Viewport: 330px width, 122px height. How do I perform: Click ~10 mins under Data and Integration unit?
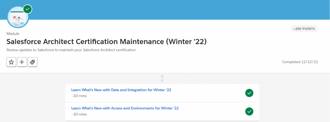79,96
